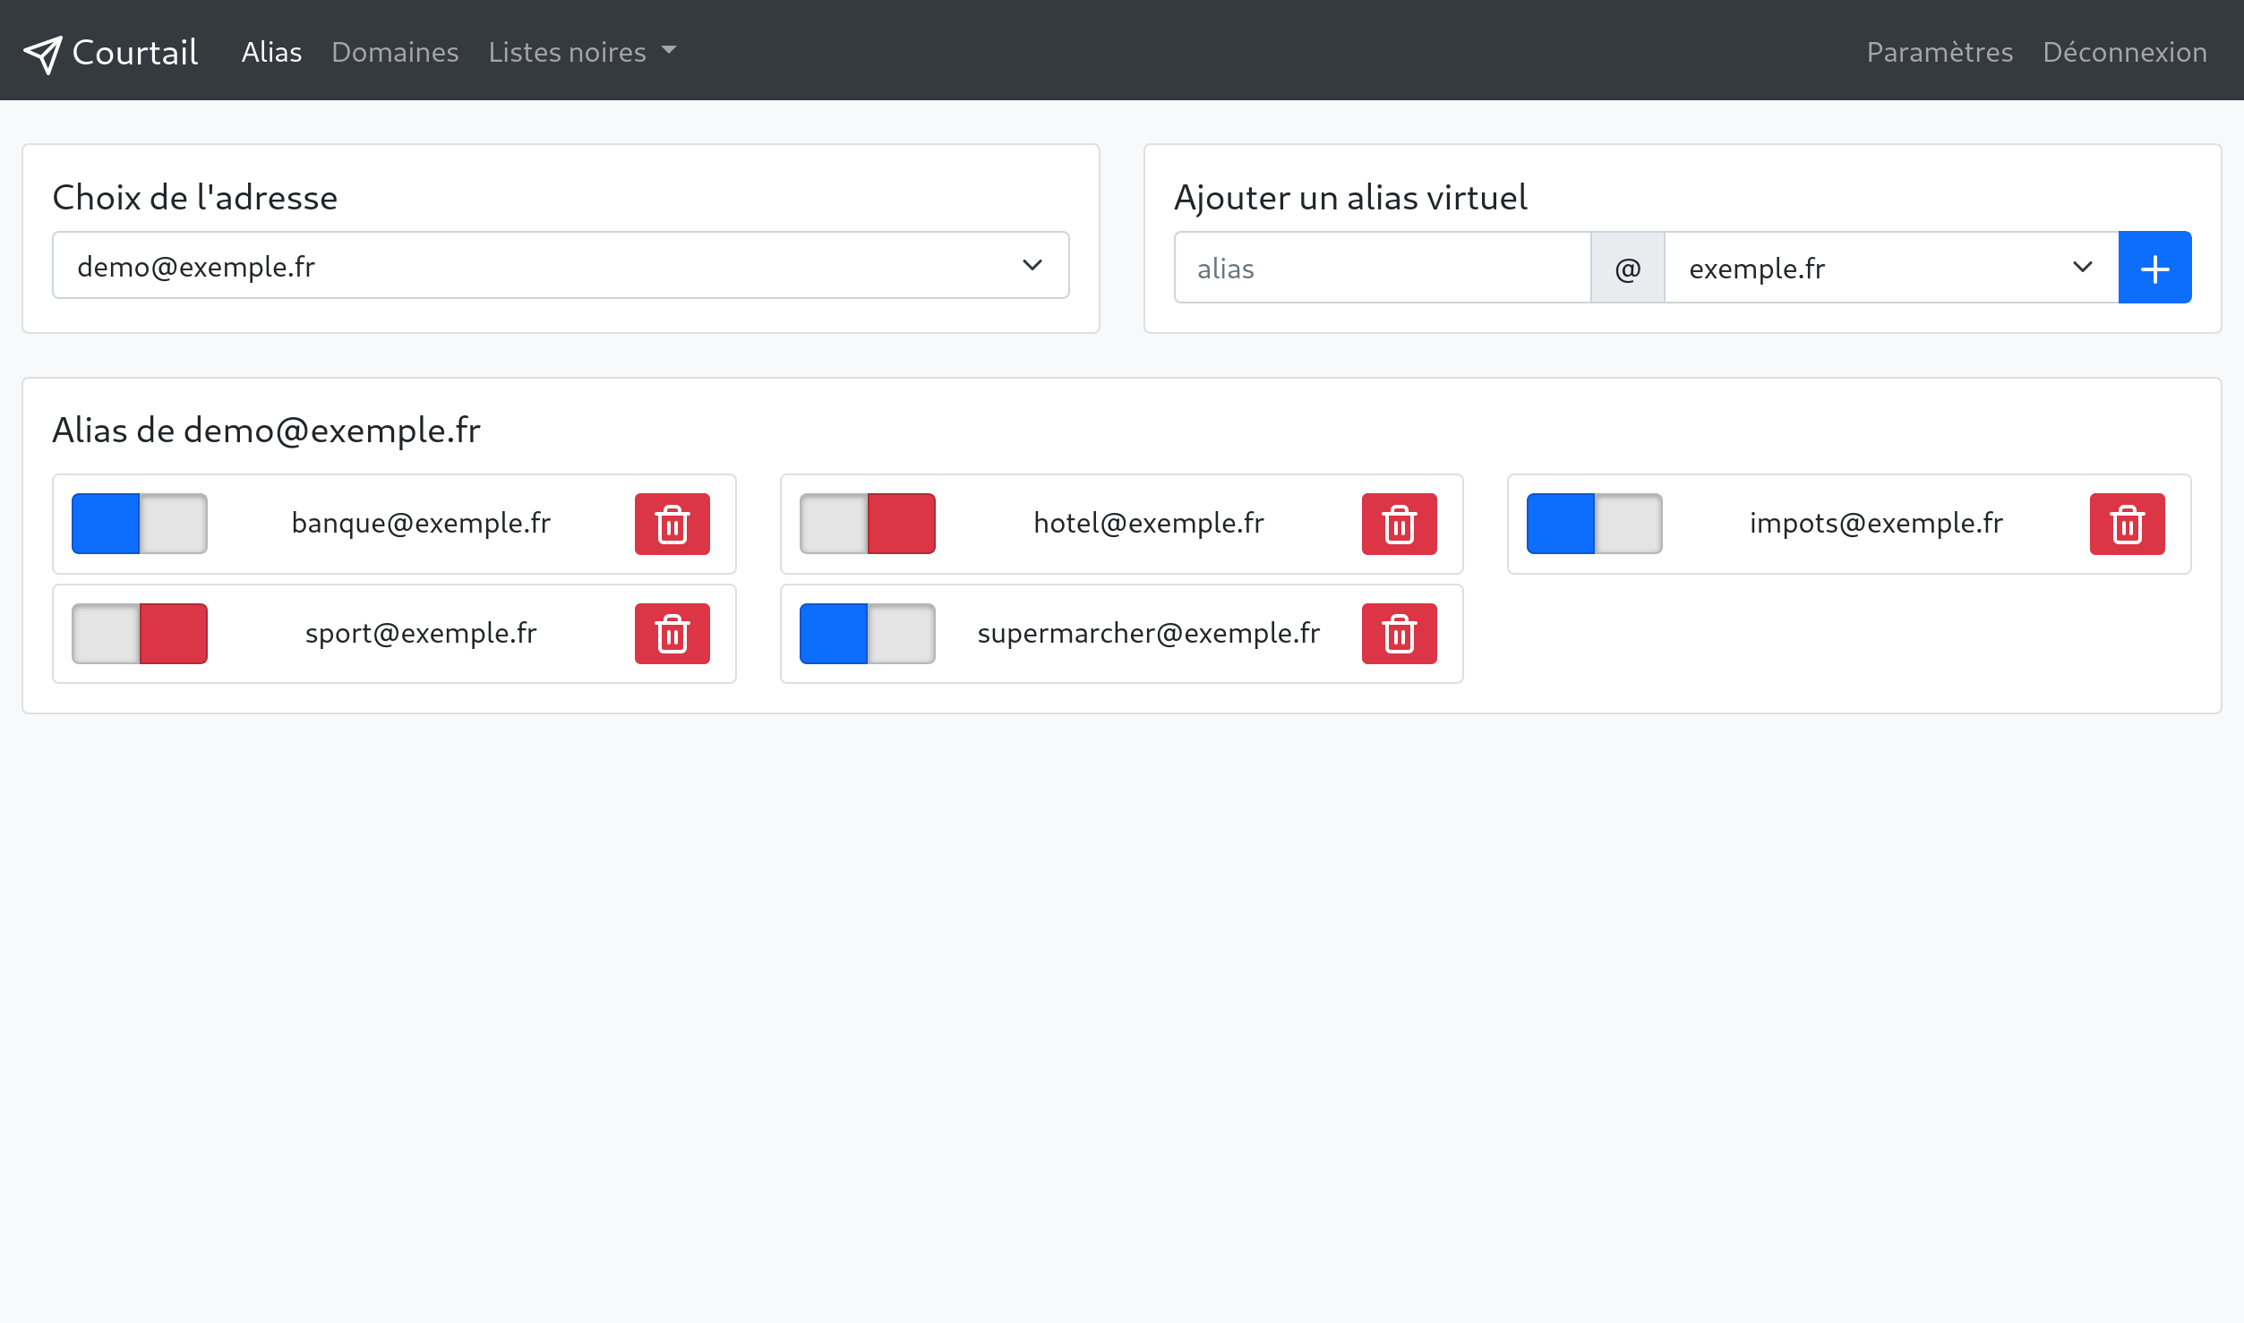
Task: Toggle the banque@exemple.fr alias switch
Action: click(140, 524)
